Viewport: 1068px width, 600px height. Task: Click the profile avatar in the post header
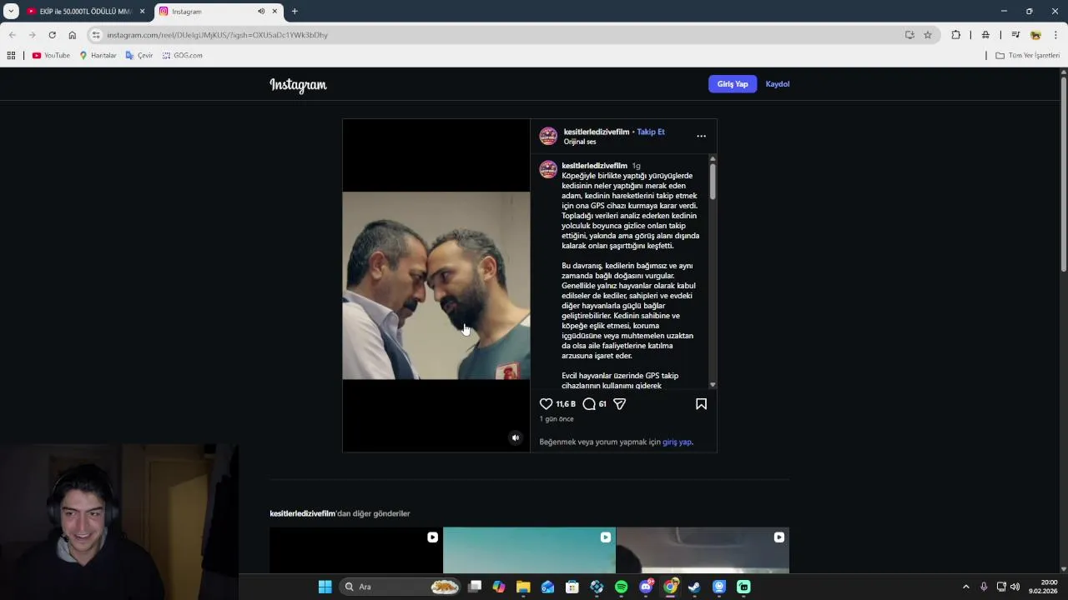[x=548, y=136]
